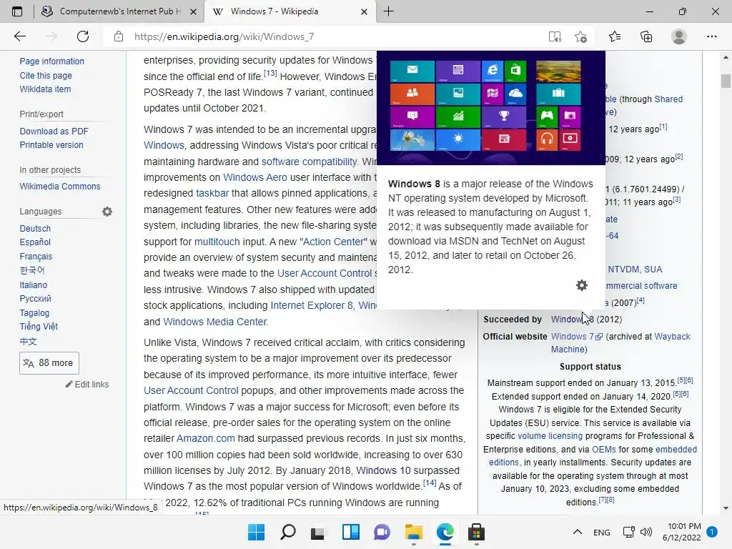Click Microsoft Edge taskbar icon

coord(445,532)
